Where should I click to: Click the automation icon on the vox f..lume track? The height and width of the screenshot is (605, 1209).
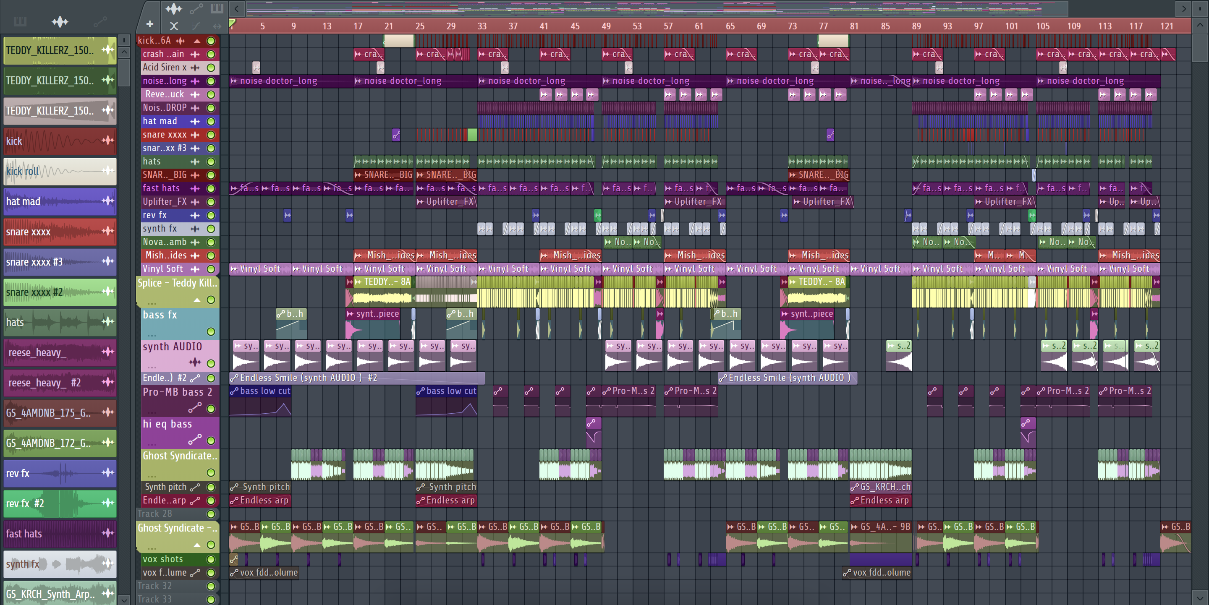click(195, 573)
